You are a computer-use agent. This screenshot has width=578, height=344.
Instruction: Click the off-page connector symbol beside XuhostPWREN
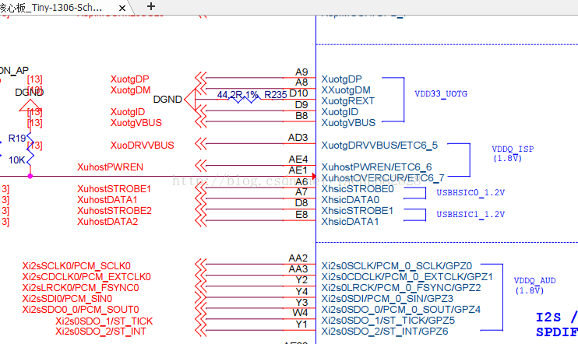click(200, 166)
